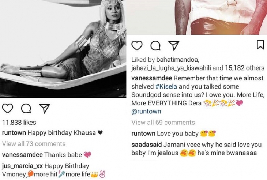The image size is (267, 180).
Task: View the 11,838 likes list
Action: click(19, 123)
